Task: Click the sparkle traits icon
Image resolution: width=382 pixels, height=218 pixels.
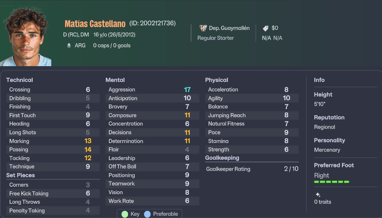Action: pyautogui.click(x=318, y=194)
